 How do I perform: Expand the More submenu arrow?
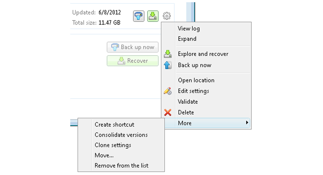click(247, 123)
